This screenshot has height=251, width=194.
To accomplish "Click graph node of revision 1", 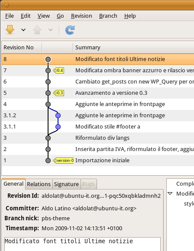I will 48,161.
